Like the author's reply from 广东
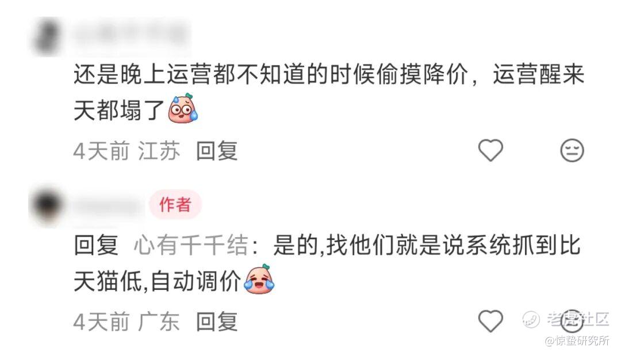This screenshot has width=621, height=355. point(490,321)
